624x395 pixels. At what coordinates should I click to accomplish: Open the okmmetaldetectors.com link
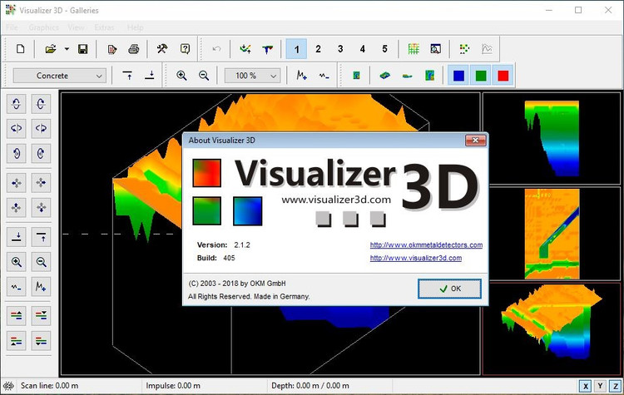[x=426, y=245]
